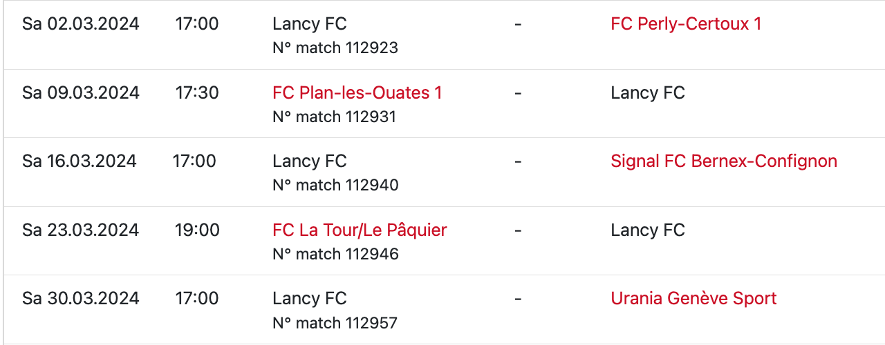Click the score dash in the Urania Genève Sport row
Screen dimensions: 885x345
click(x=518, y=299)
